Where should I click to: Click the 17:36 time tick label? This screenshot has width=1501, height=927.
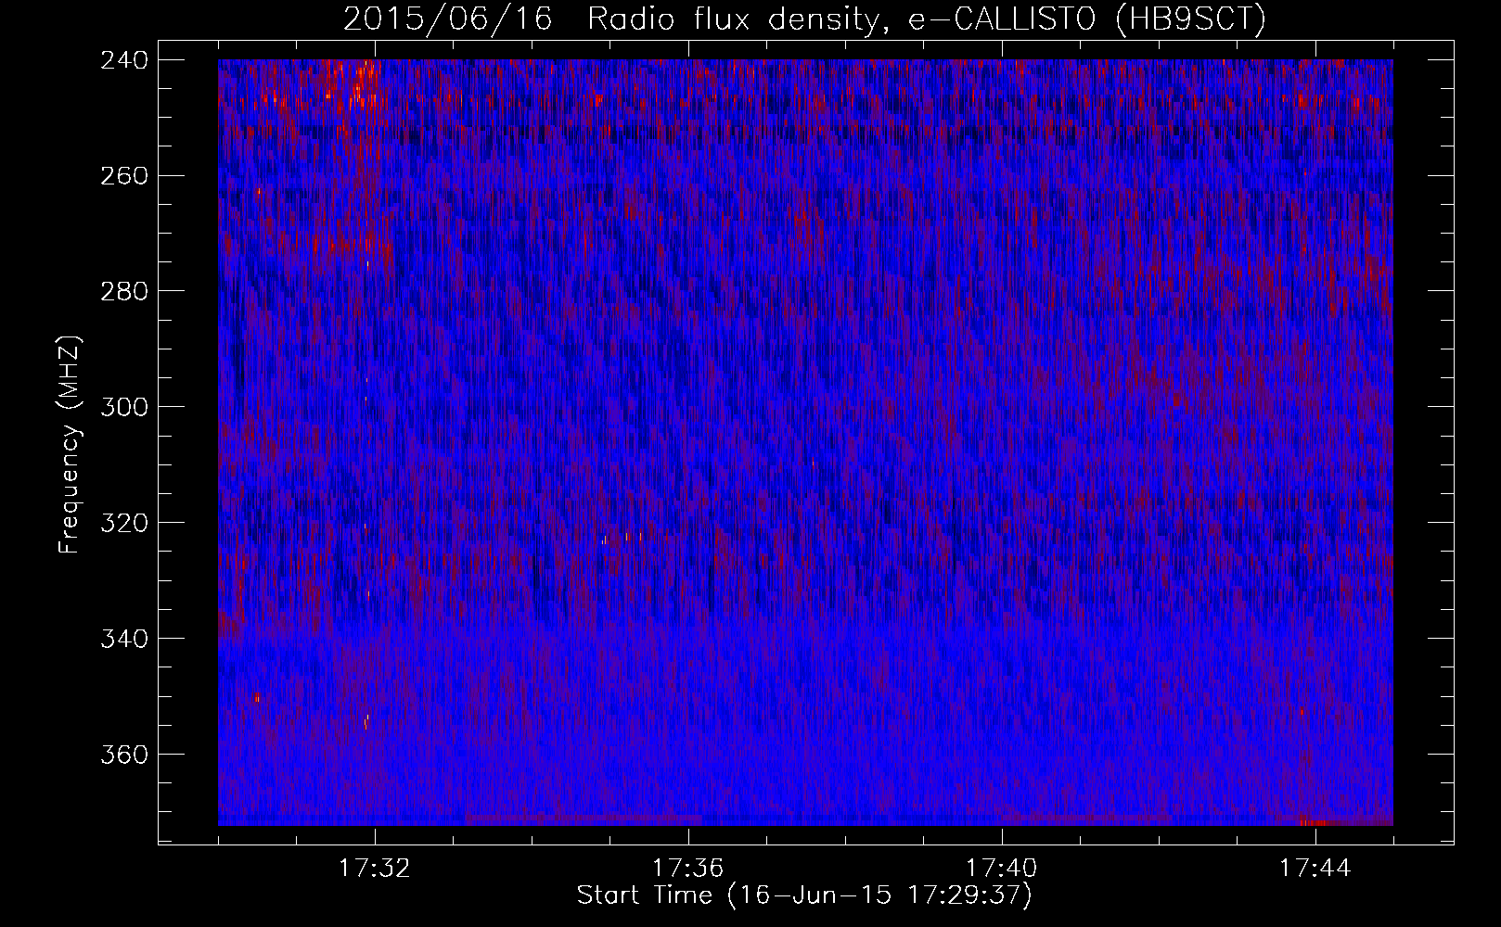688,869
